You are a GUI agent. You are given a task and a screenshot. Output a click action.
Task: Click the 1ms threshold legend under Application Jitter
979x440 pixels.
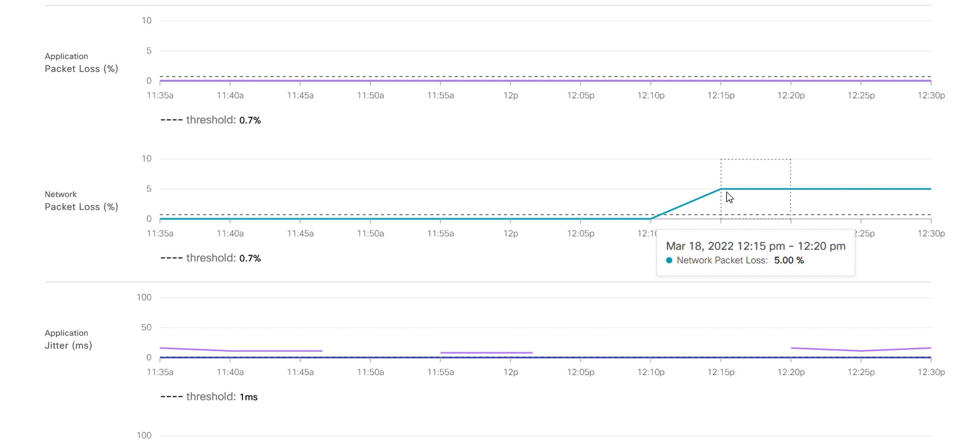point(209,397)
